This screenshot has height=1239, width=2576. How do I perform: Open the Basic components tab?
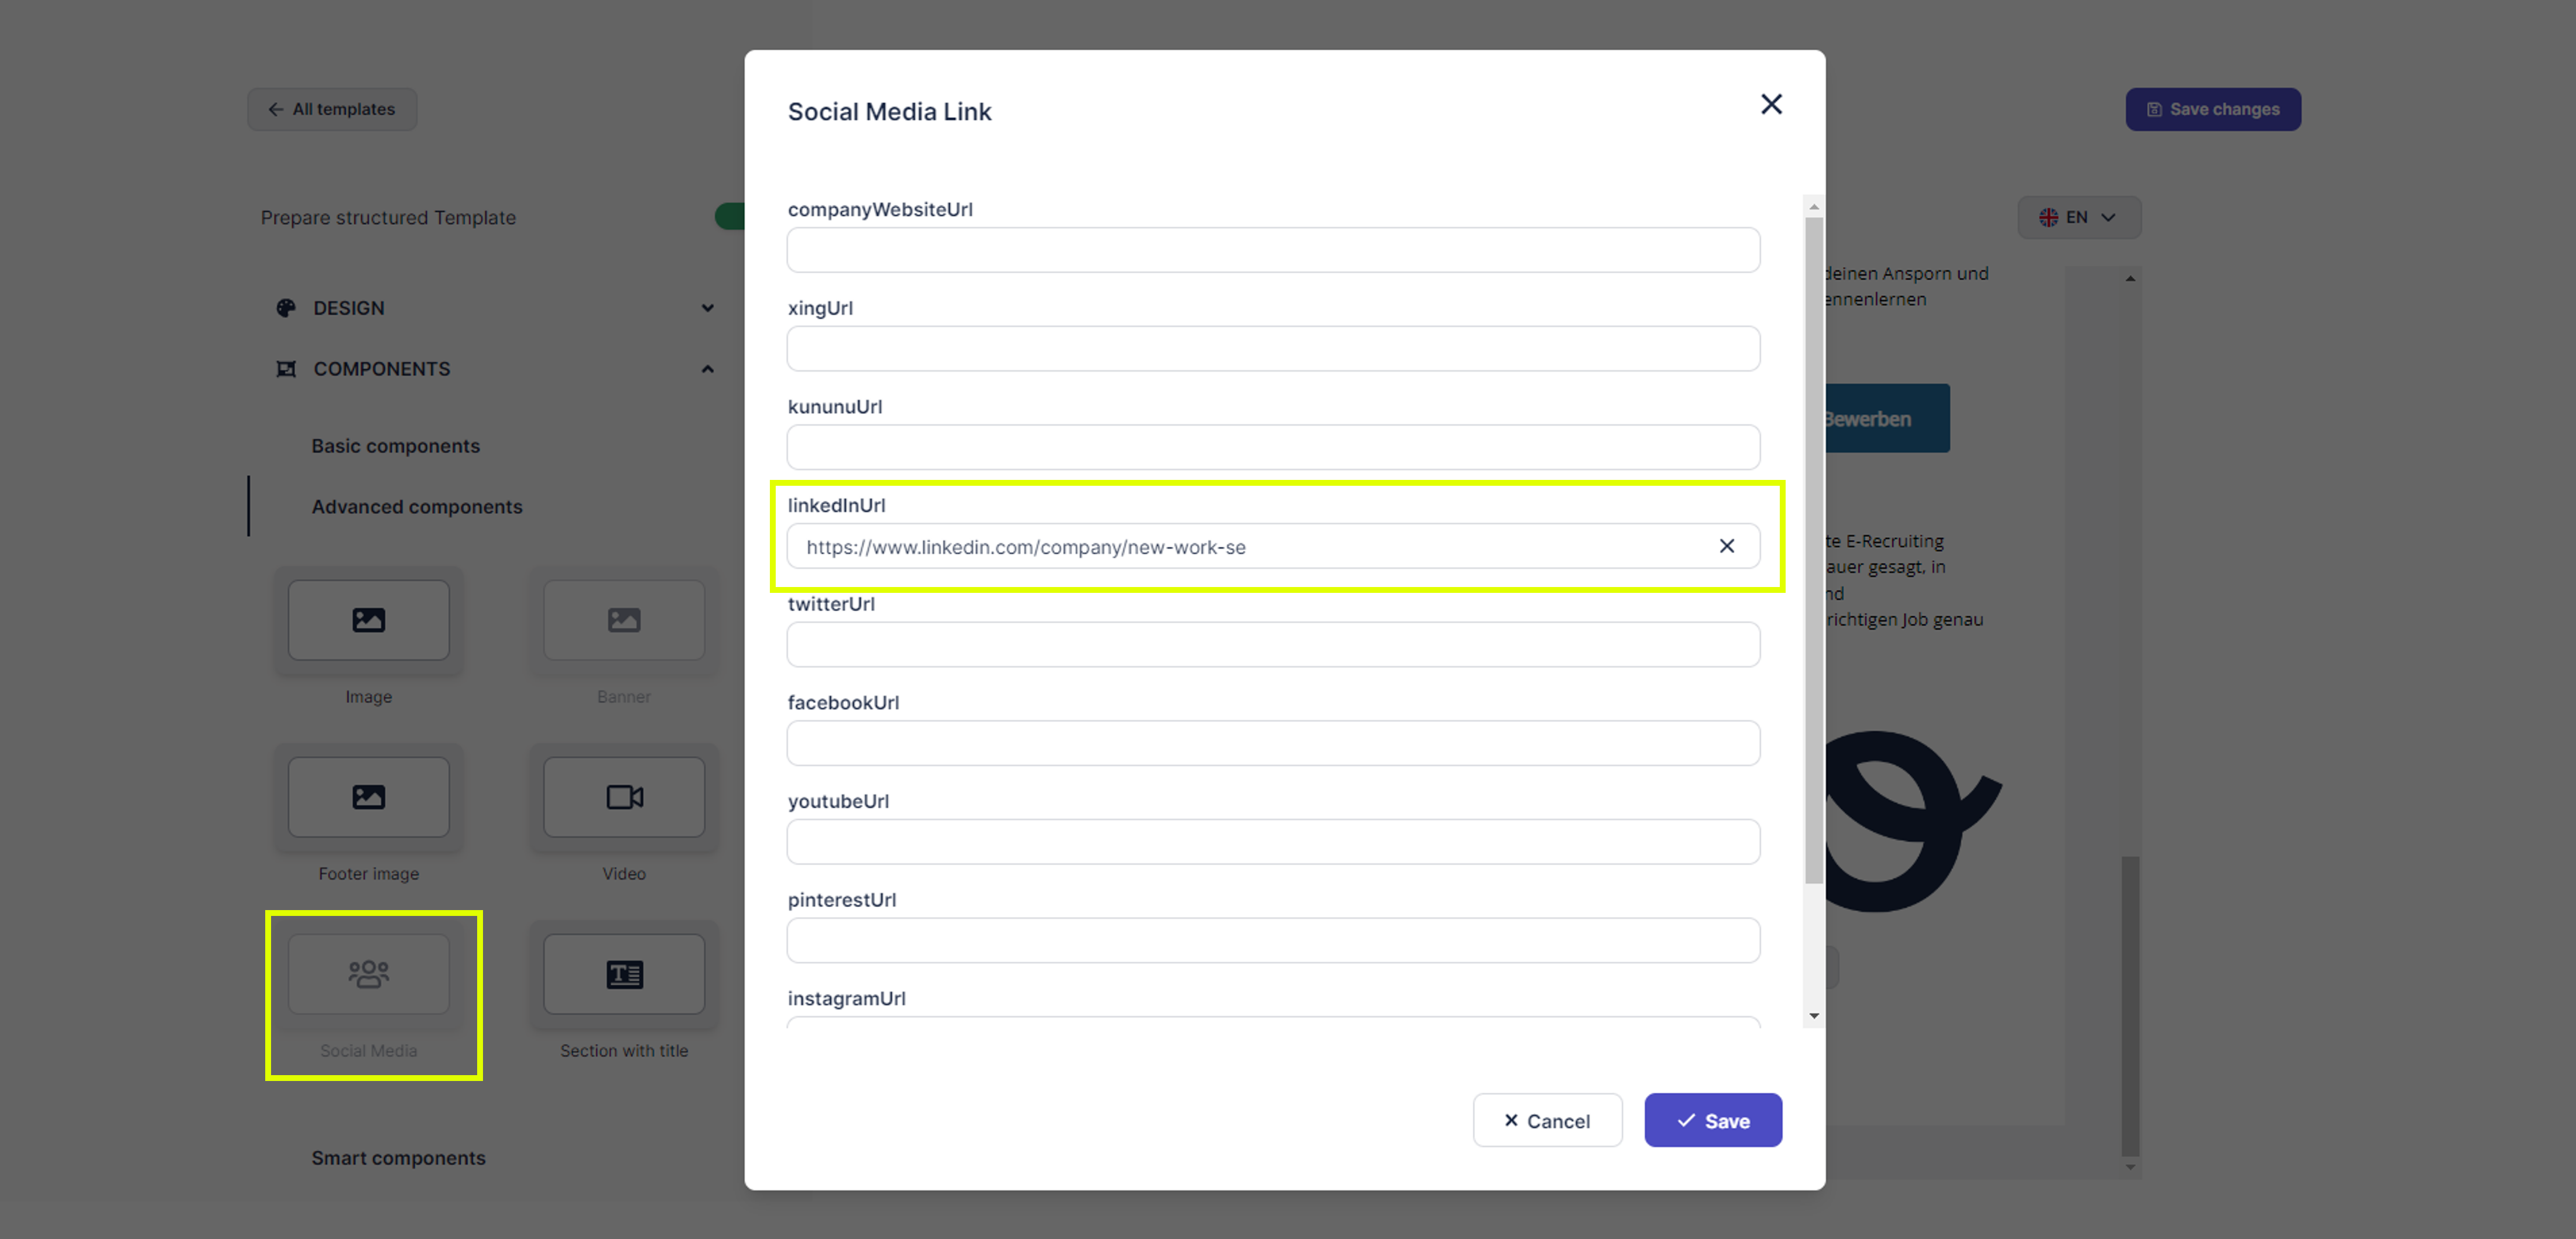click(395, 446)
